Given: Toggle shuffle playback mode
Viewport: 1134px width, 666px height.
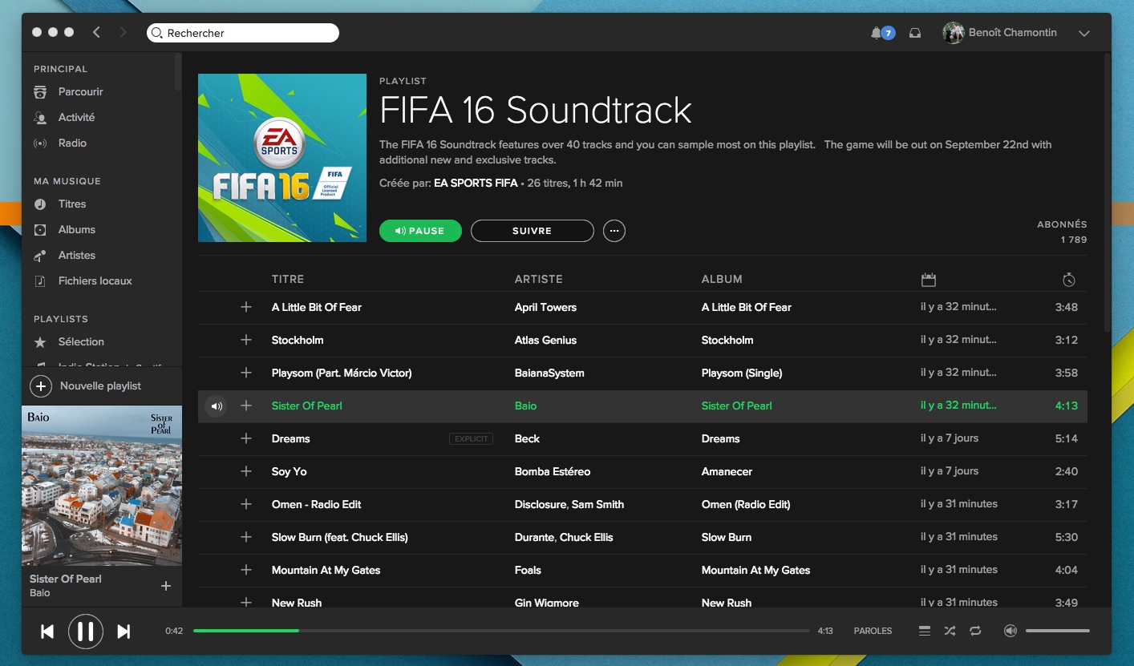Looking at the screenshot, I should pos(950,631).
